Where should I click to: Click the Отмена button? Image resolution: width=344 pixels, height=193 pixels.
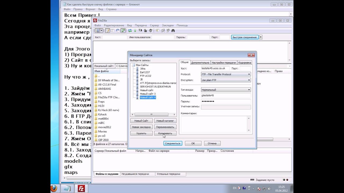point(212,143)
